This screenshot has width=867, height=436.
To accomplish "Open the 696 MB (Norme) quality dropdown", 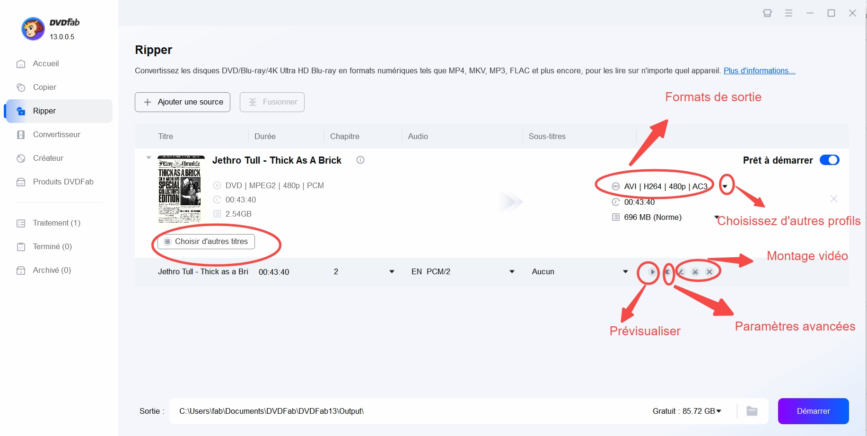I will point(717,217).
